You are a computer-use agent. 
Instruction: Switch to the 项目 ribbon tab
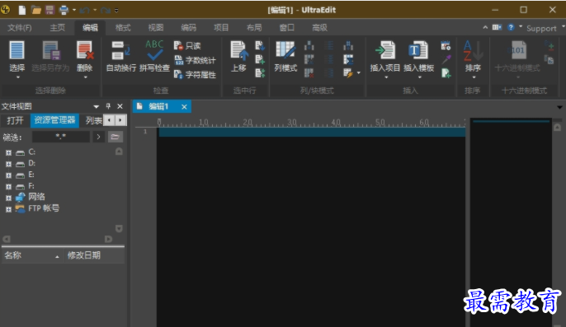coord(221,28)
